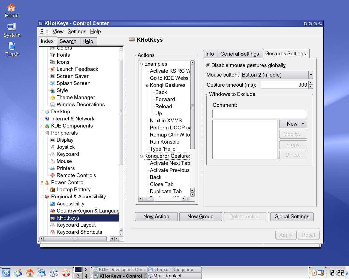
Task: Open the Icons settings icon in the sidebar
Action: 53,62
